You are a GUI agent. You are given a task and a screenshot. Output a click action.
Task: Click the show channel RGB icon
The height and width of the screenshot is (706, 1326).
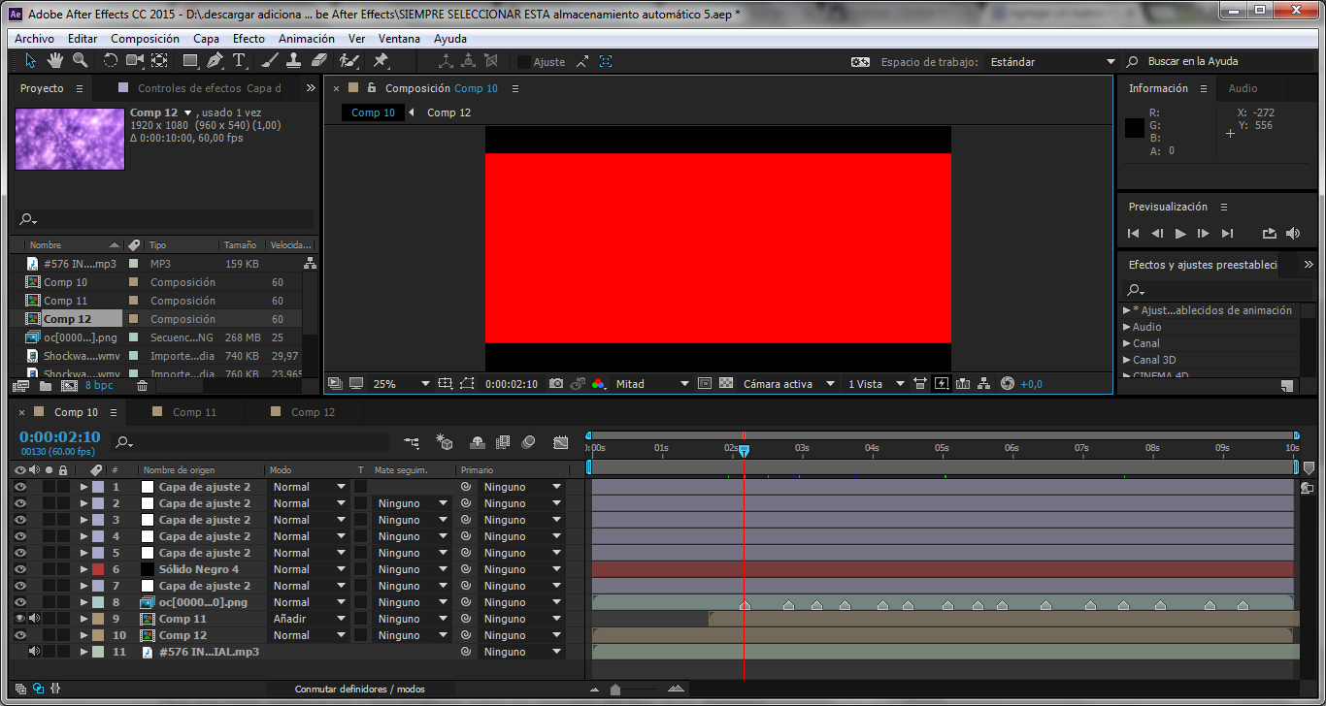click(598, 384)
